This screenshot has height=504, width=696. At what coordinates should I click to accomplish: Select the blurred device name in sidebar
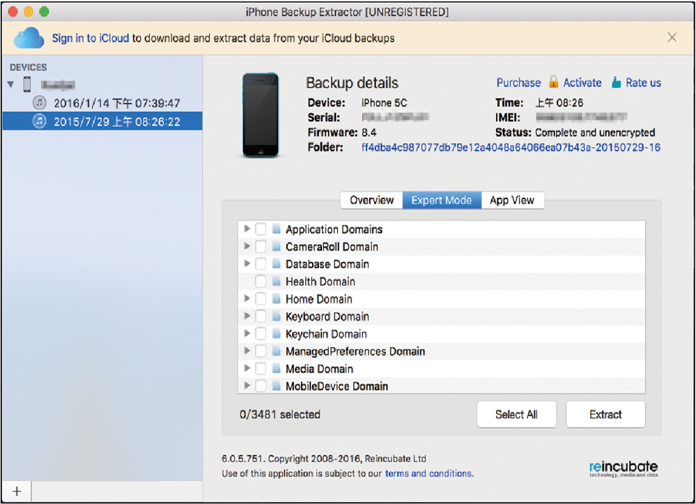coord(58,84)
